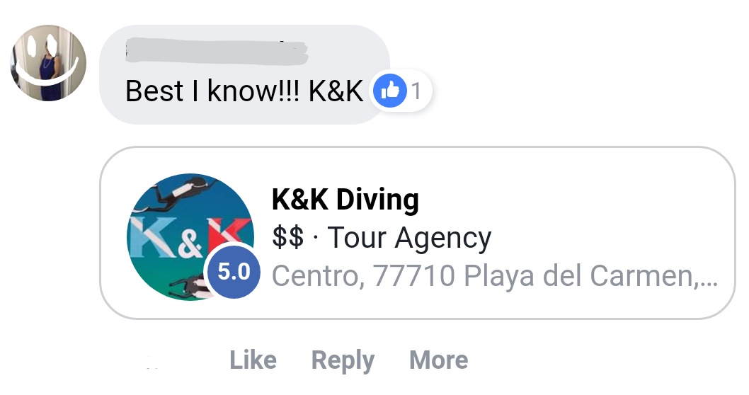Click the reaction count of 1

(x=416, y=91)
